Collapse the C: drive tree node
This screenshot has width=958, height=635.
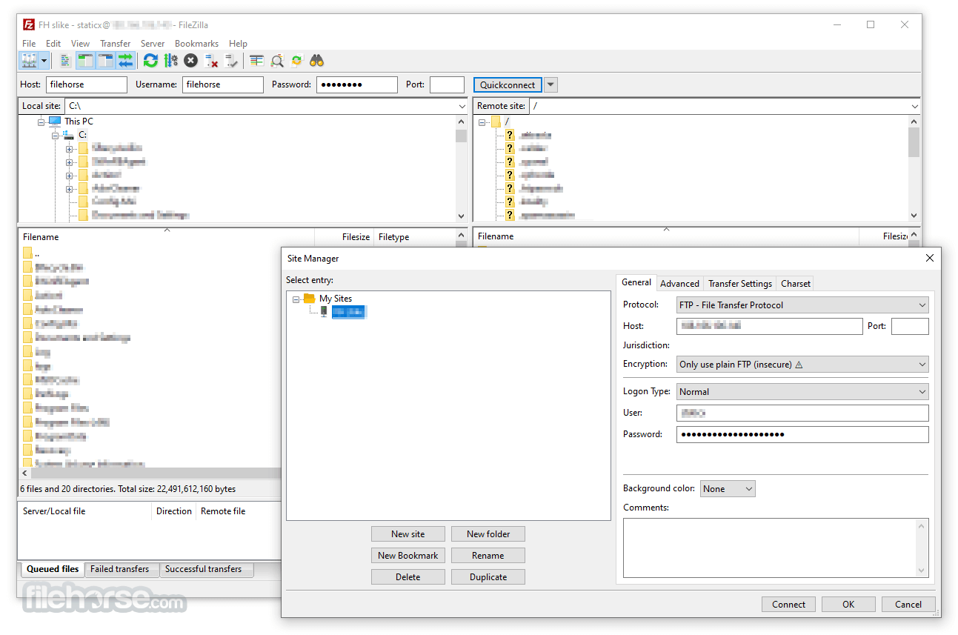point(55,135)
